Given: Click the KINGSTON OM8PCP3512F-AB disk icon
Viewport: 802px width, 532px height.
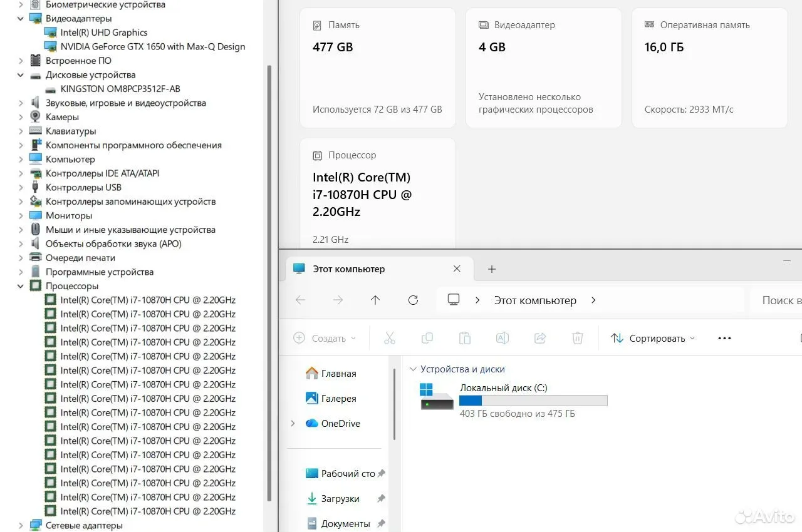Looking at the screenshot, I should [x=51, y=89].
